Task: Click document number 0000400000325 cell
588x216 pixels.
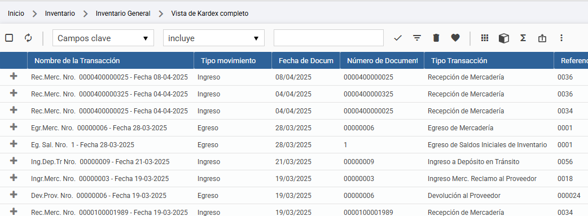Action: [368, 94]
